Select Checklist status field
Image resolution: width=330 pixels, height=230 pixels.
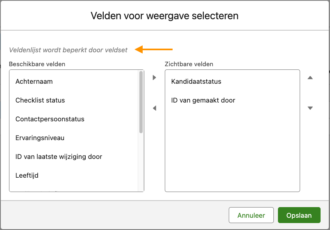tap(40, 100)
